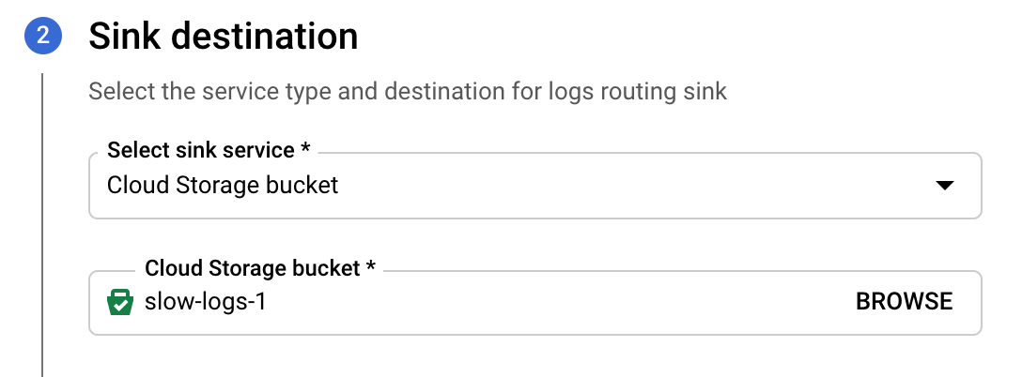Click blank area inside sink service dropdown
This screenshot has width=1022, height=377.
(636, 186)
